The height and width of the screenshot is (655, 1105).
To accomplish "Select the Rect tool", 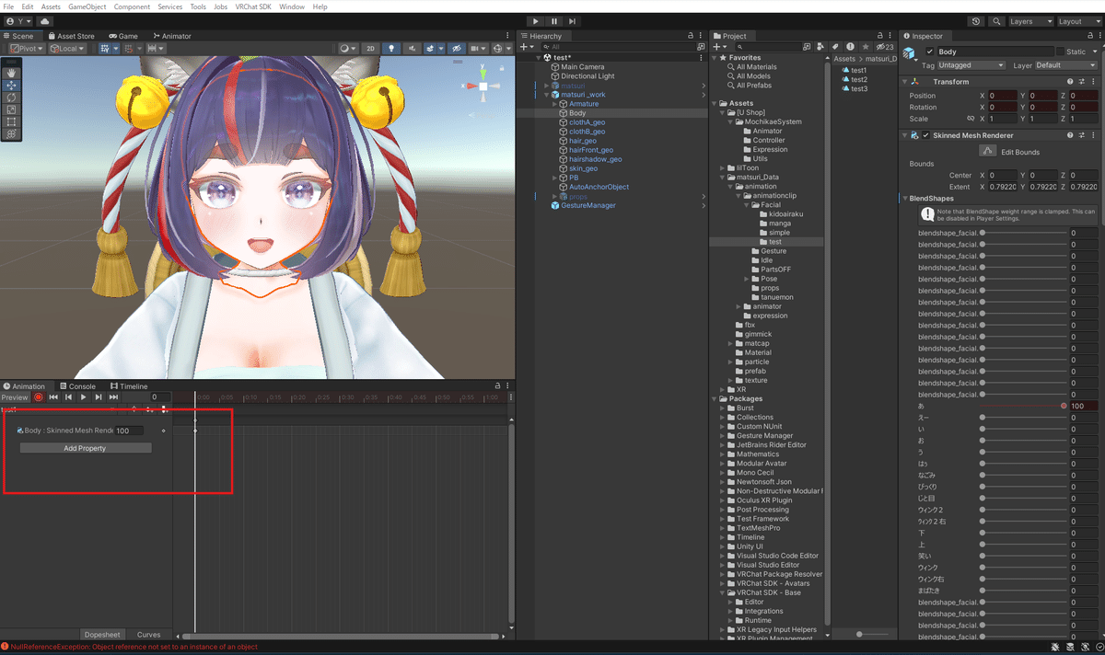I will coord(12,121).
